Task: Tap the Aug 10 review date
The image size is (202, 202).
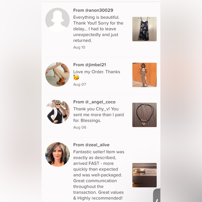Action: (x=79, y=47)
